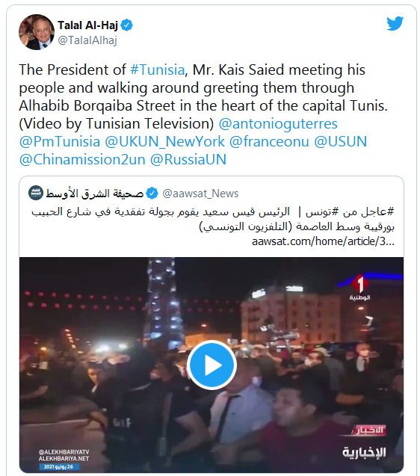Click the Twitter bird logo
Screen dimensions: 420x476
point(395,24)
